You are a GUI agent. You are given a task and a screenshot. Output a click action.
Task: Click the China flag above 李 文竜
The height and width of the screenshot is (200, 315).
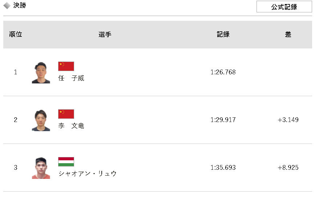66,114
